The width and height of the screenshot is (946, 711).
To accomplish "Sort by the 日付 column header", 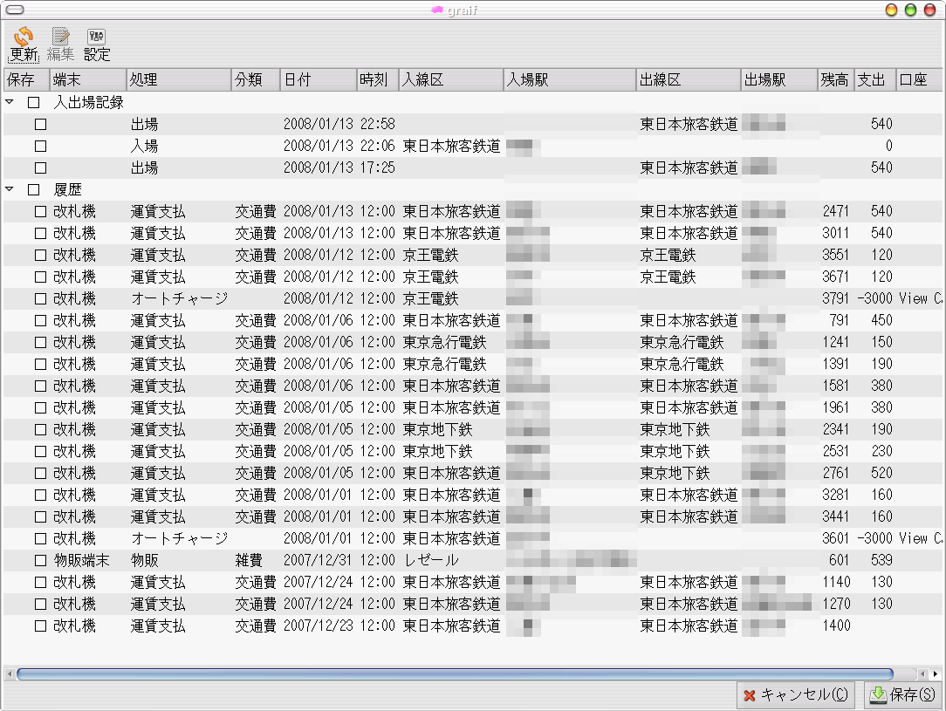I will tap(318, 80).
